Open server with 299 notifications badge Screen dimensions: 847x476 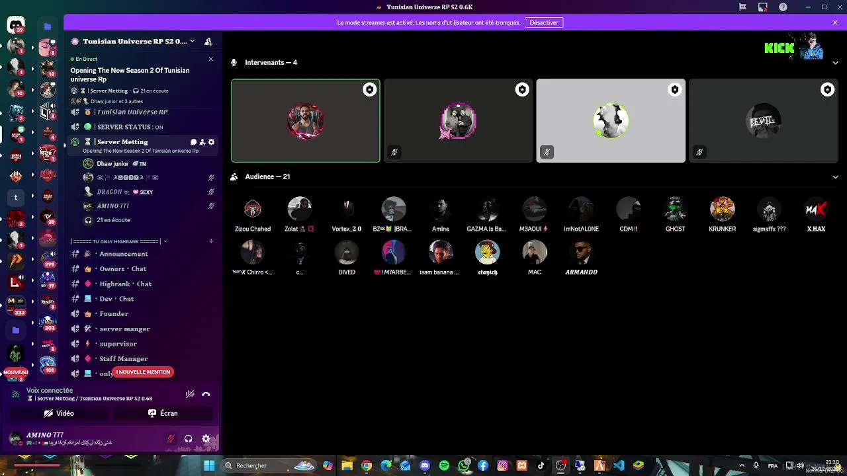[x=48, y=259]
